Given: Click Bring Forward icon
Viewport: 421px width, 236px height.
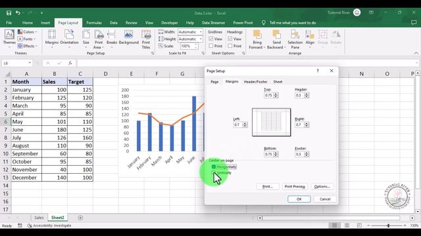Looking at the screenshot, I should (x=257, y=35).
